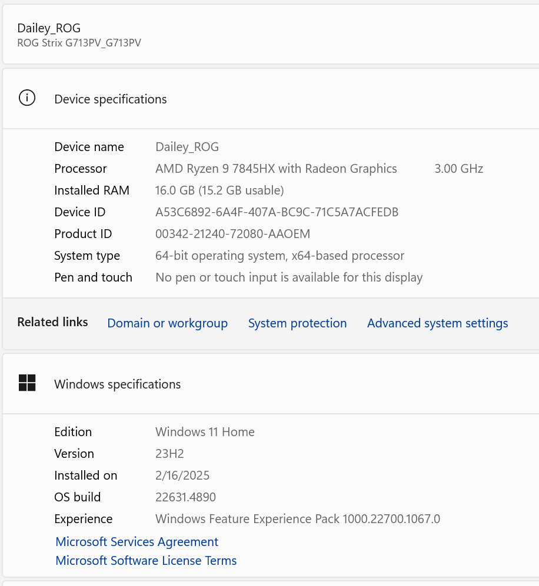This screenshot has width=539, height=586.
Task: Click the Windows logo icon
Action: [x=27, y=383]
